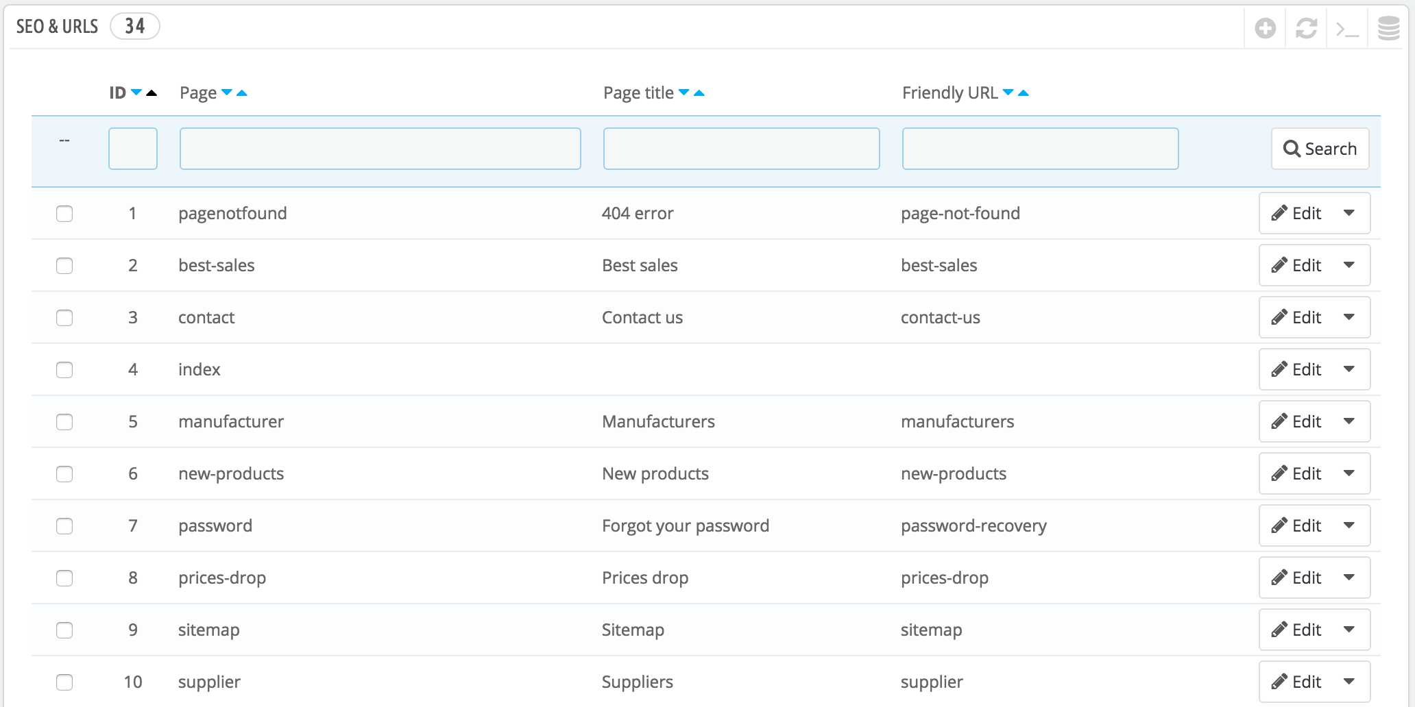Click the refresh list icon
Viewport: 1415px width, 707px height.
pyautogui.click(x=1306, y=28)
